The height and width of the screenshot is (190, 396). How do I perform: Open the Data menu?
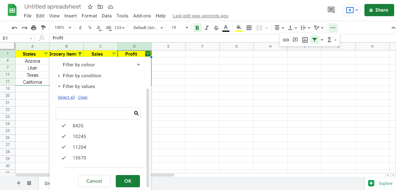(x=107, y=16)
